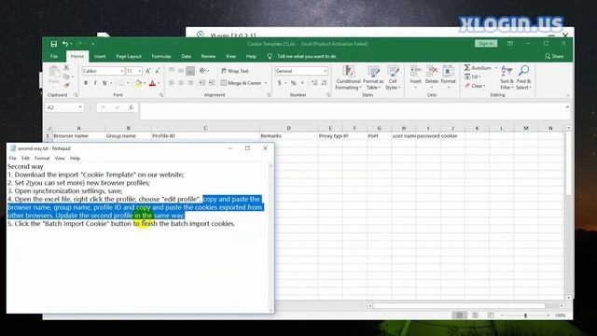The image size is (597, 336).
Task: Click the Sign in button in Excel title bar
Action: point(486,44)
